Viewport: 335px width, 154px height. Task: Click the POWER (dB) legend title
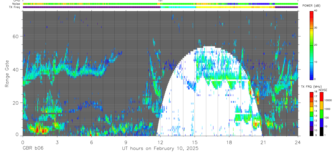pyautogui.click(x=311, y=6)
